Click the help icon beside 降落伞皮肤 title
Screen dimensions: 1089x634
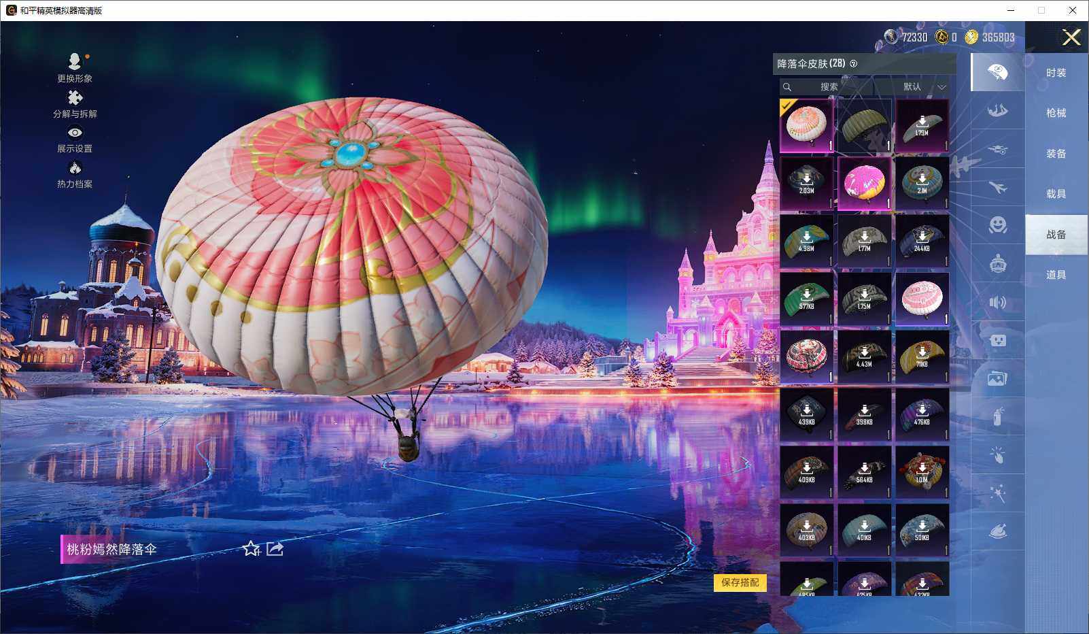click(x=854, y=64)
